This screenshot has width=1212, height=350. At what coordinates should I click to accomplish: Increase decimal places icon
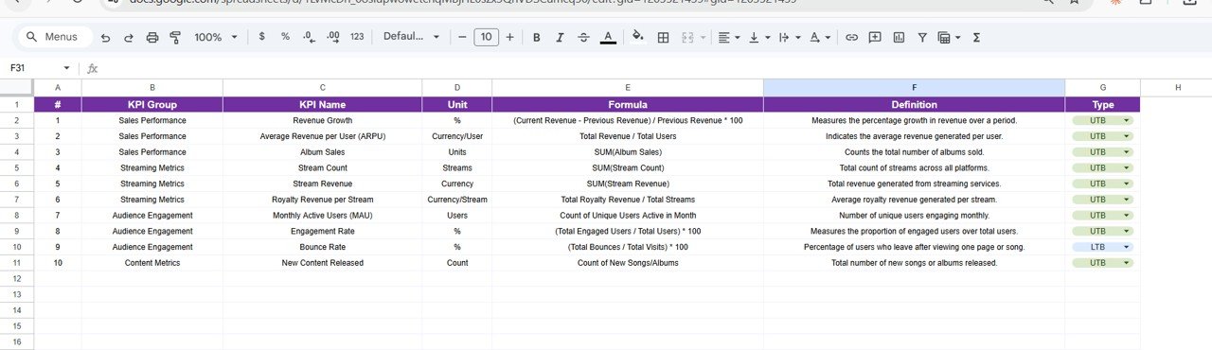332,37
